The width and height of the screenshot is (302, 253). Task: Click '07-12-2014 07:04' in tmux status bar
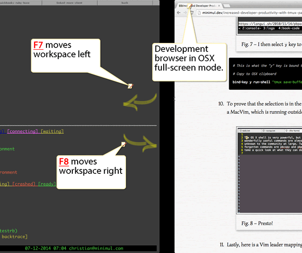point(45,248)
